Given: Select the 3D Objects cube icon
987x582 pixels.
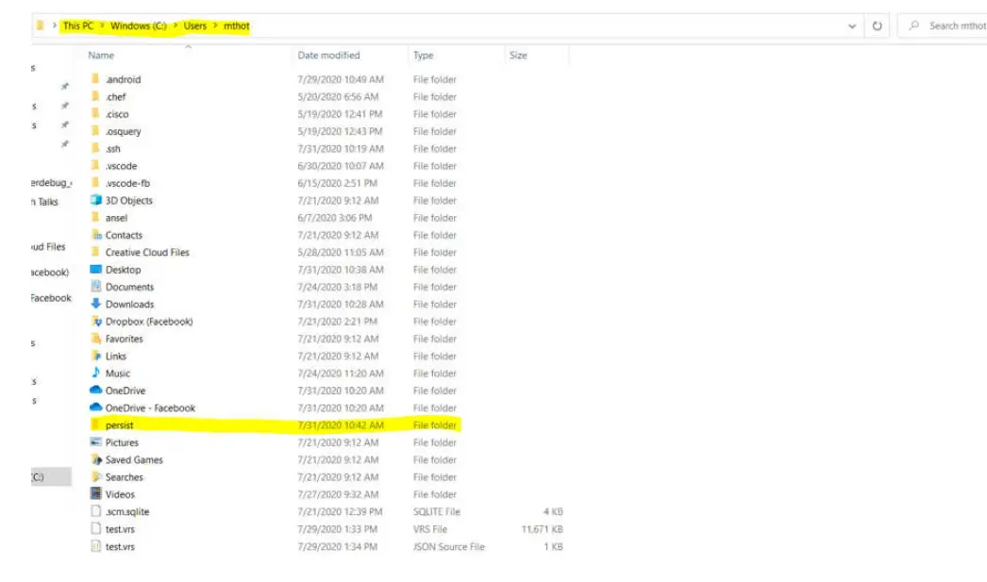Looking at the screenshot, I should pos(95,200).
